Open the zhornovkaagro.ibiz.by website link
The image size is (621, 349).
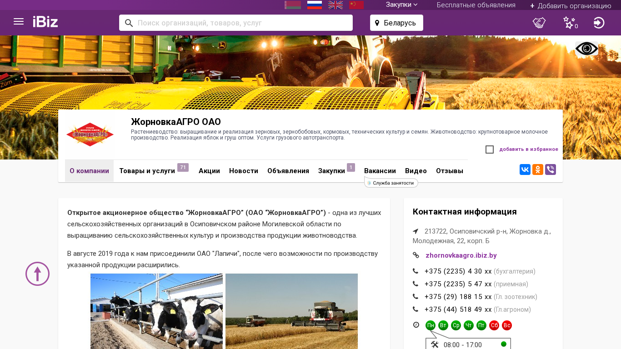coord(461,255)
